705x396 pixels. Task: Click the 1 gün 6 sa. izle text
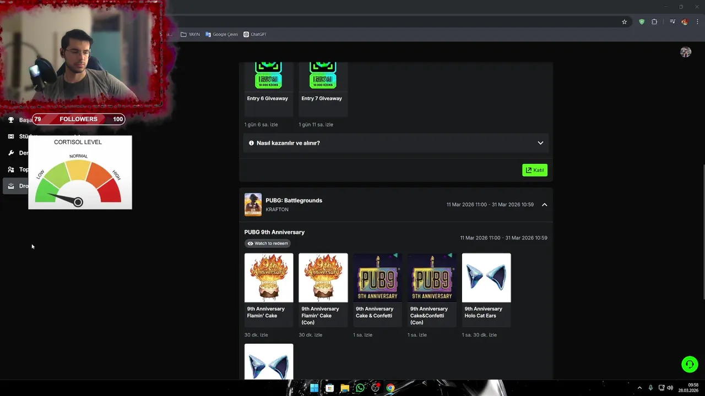pyautogui.click(x=262, y=124)
